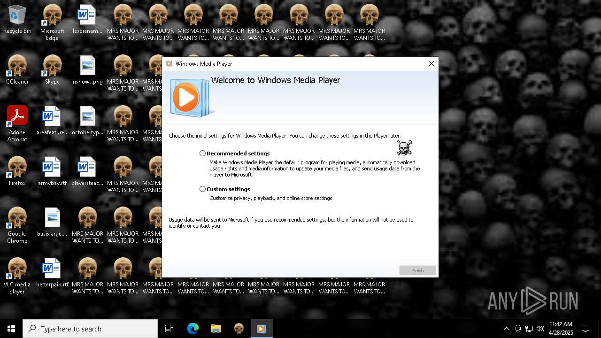Viewport: 601px width, 338px height.
Task: Click the Windows Media Player logo image
Action: coord(192,98)
